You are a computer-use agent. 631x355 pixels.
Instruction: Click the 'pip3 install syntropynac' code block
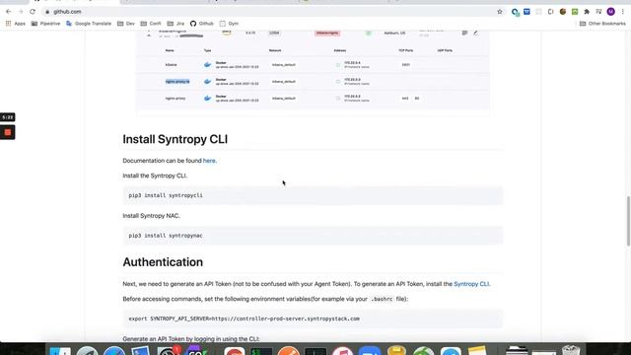[x=313, y=236]
